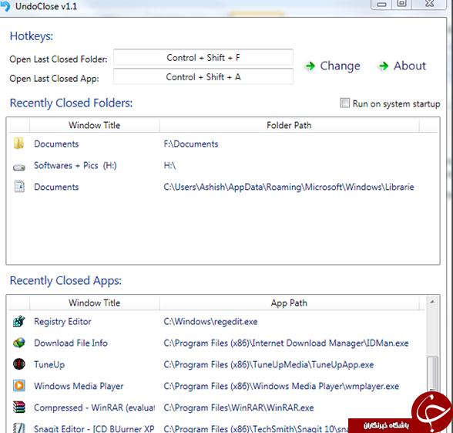Select Compressed - WinRAR row title
The width and height of the screenshot is (453, 433).
point(94,408)
